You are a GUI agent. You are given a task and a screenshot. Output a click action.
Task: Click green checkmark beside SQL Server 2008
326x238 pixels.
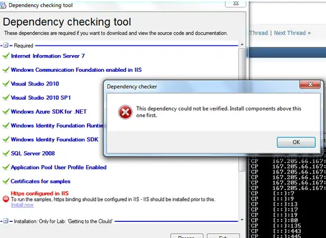pos(6,153)
